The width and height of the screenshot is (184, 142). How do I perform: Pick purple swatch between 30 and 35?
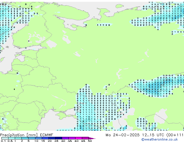pos(65,138)
